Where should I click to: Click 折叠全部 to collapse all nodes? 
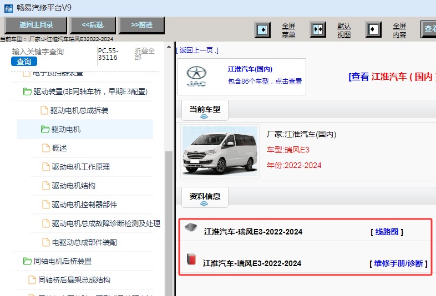[145, 54]
